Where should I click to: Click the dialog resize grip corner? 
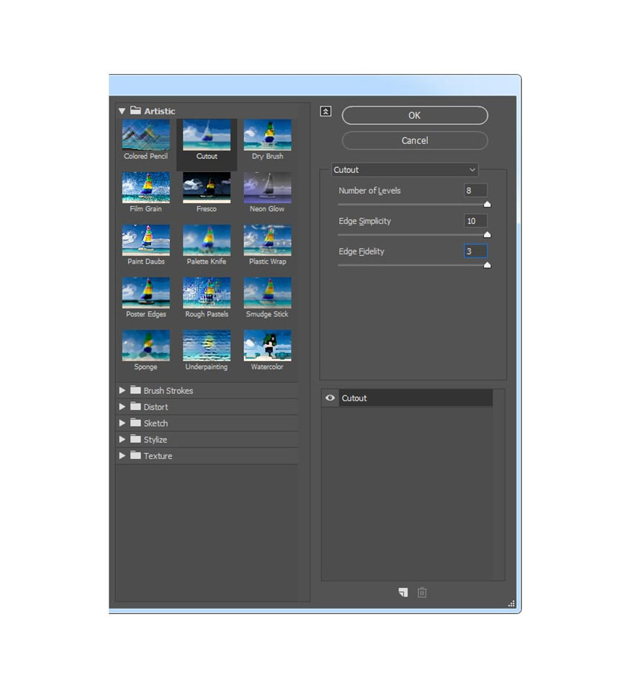coord(511,604)
